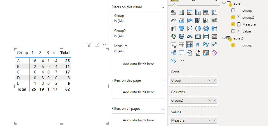Select the Stacked column chart visual

click(181, 12)
